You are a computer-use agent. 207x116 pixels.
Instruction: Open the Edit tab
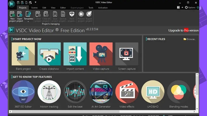(x=44, y=8)
